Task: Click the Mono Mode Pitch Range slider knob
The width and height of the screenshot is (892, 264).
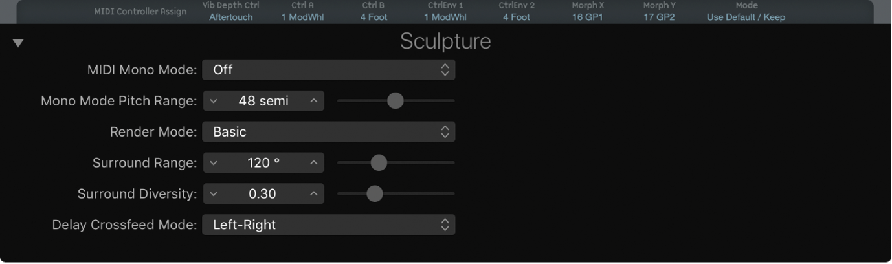Action: (395, 101)
